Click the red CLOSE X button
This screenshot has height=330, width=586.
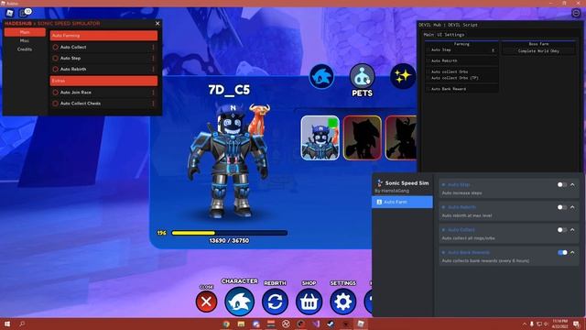206,302
